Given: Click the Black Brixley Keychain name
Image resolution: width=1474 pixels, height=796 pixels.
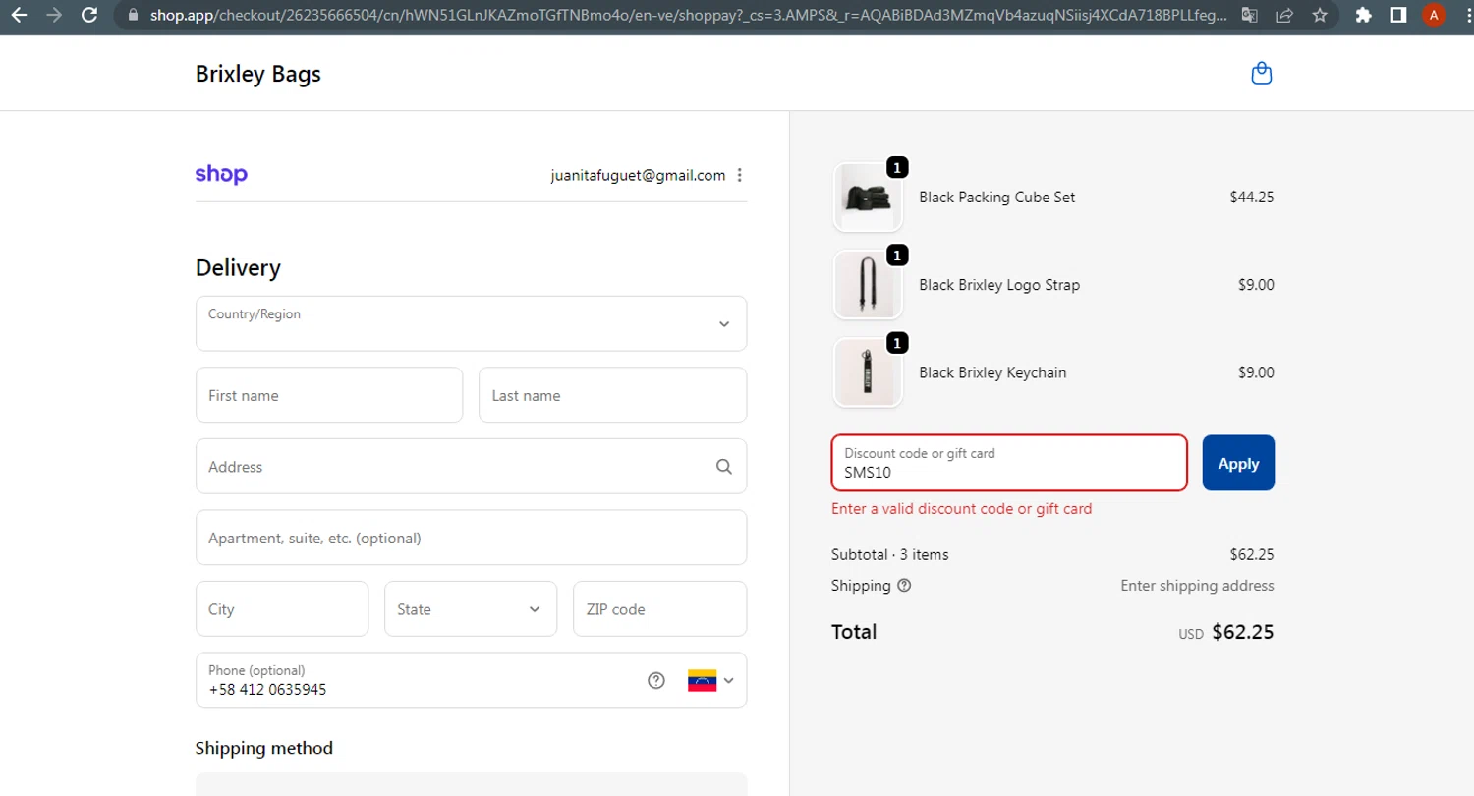Looking at the screenshot, I should [x=992, y=372].
